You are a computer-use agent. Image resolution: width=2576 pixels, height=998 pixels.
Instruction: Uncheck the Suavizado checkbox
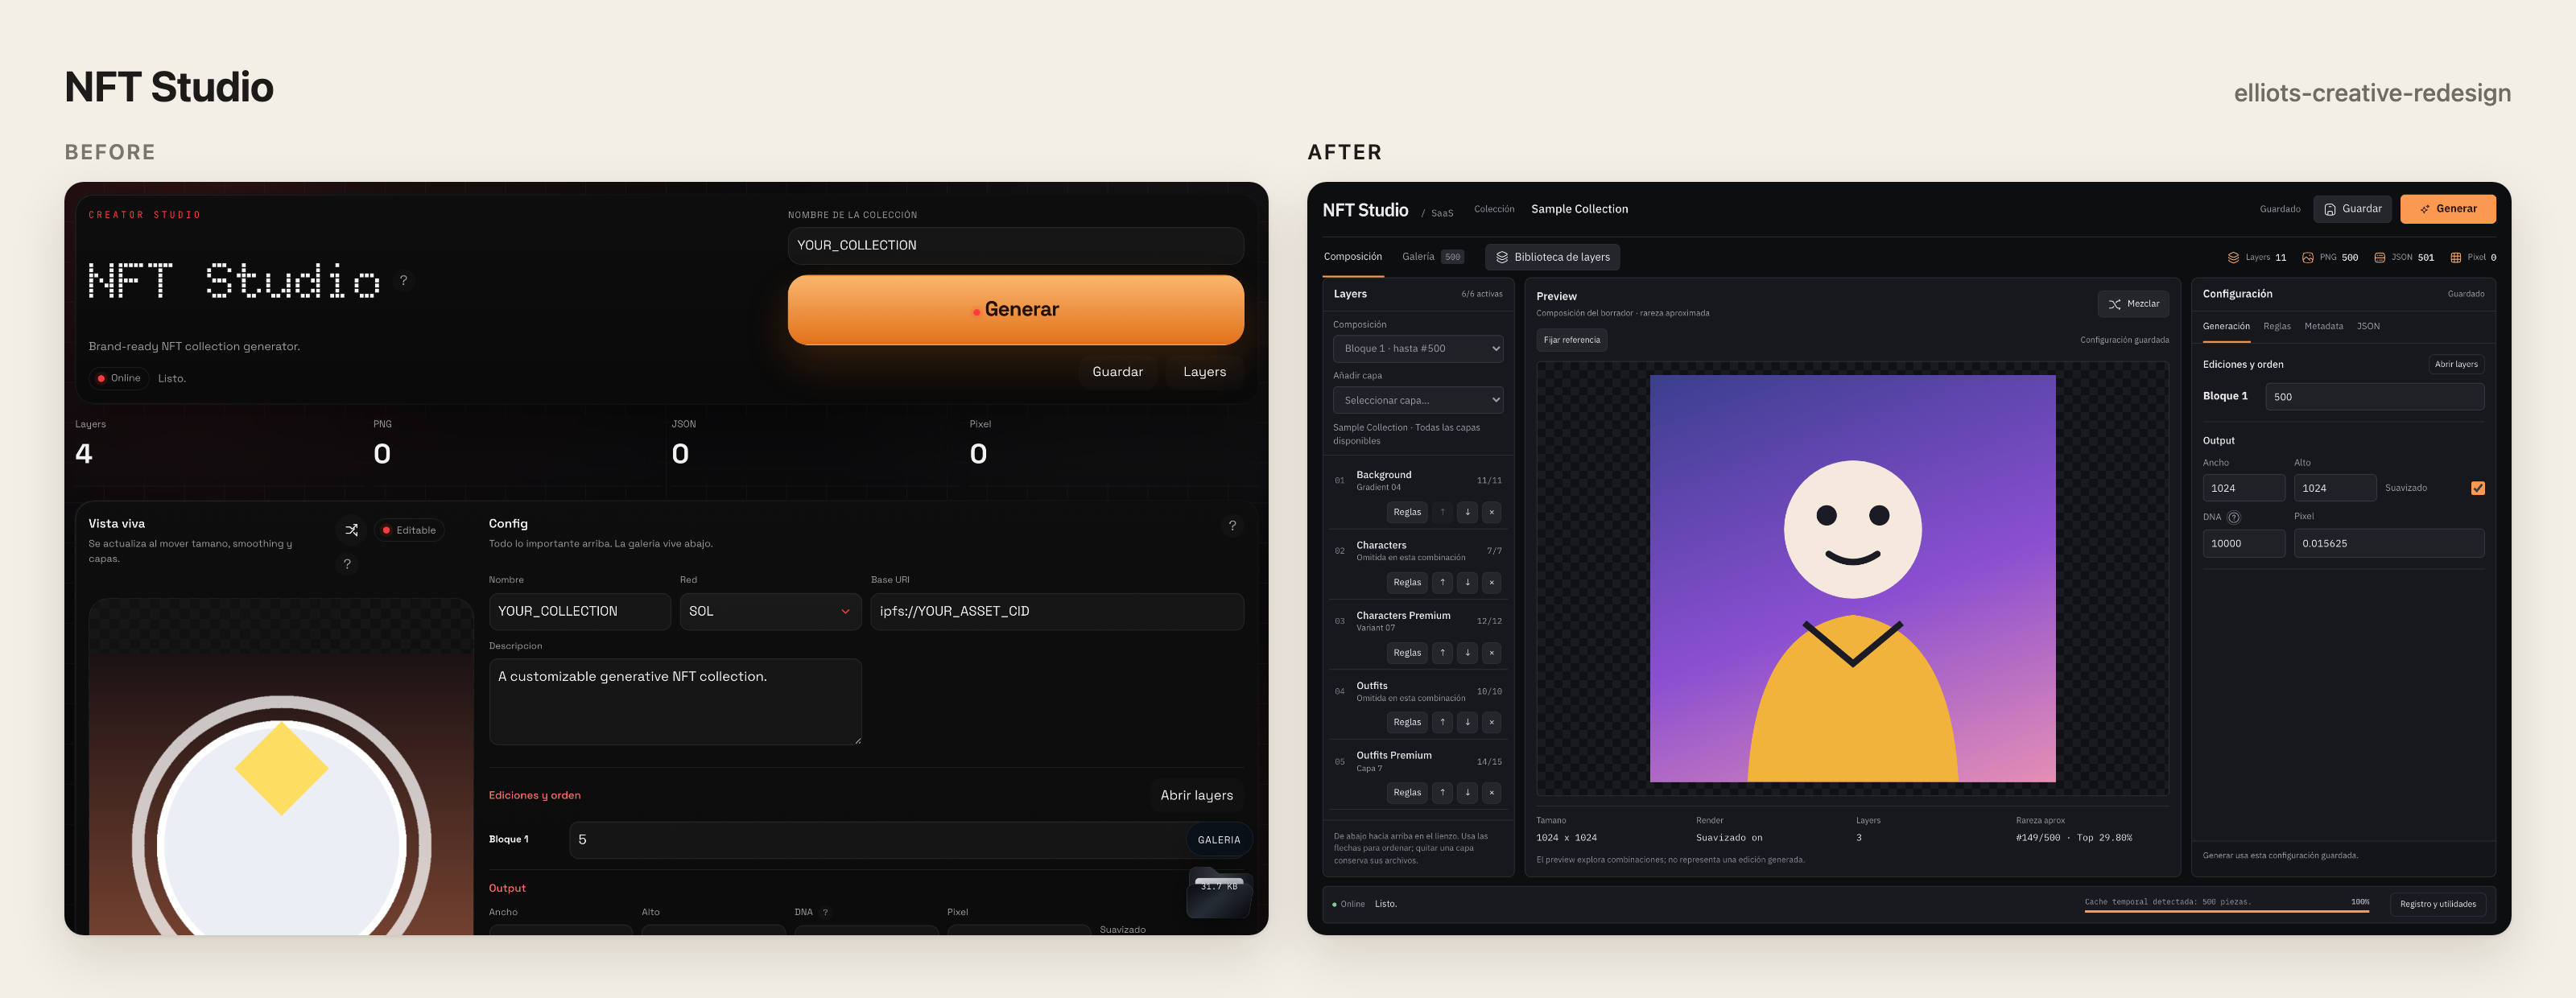coord(2478,488)
